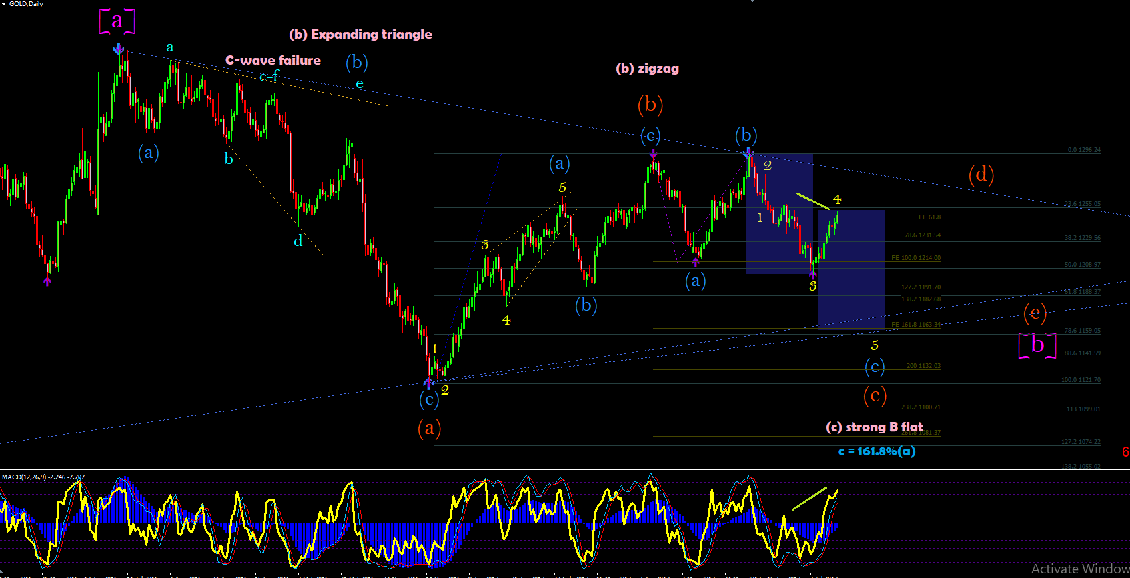Click the "138.2 1055.02" Fibonacci level label
The width and height of the screenshot is (1130, 578).
point(1081,467)
